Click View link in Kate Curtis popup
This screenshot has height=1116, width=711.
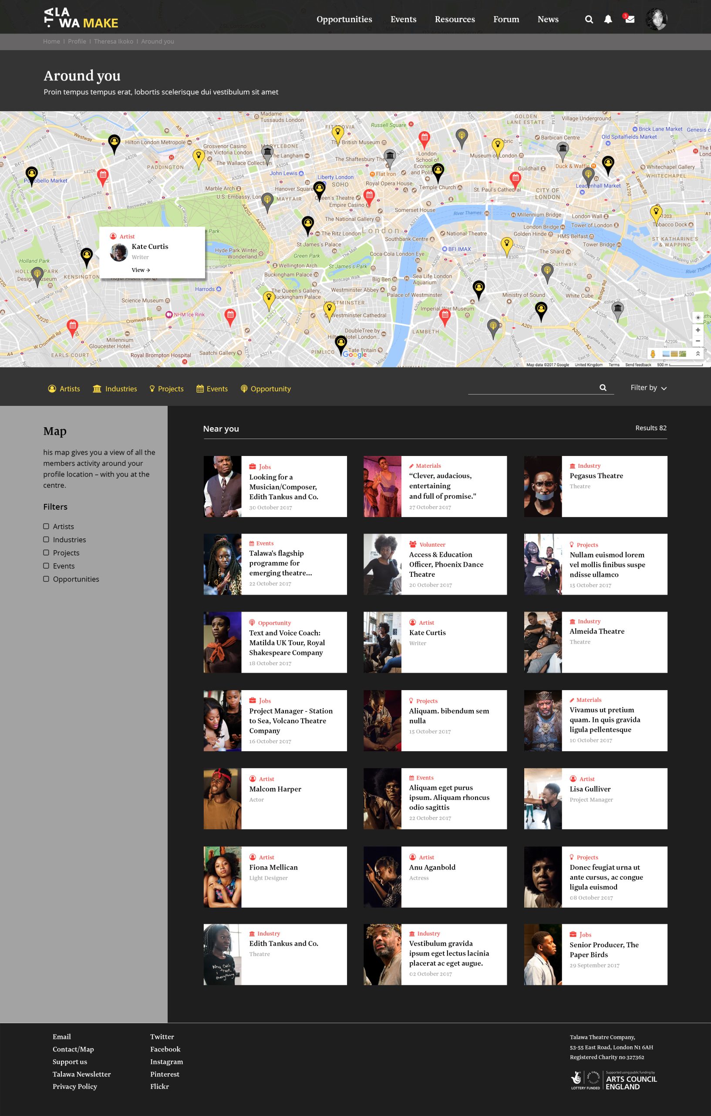(141, 270)
